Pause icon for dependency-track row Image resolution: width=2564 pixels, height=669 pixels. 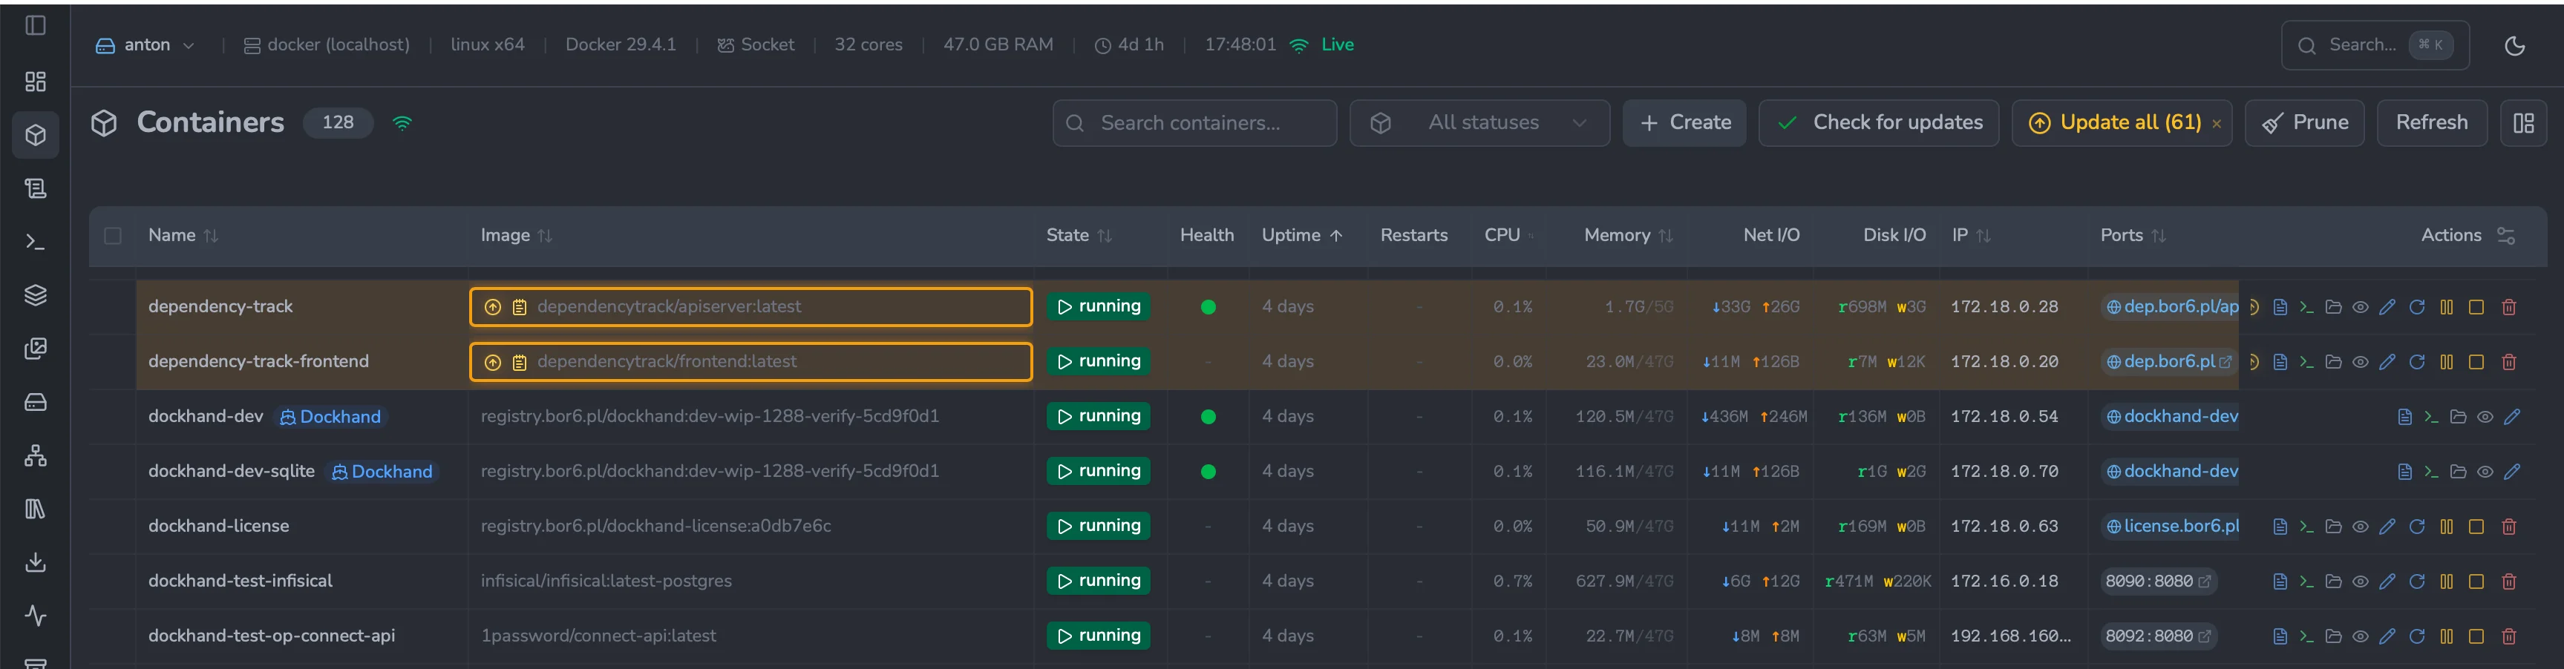2447,307
